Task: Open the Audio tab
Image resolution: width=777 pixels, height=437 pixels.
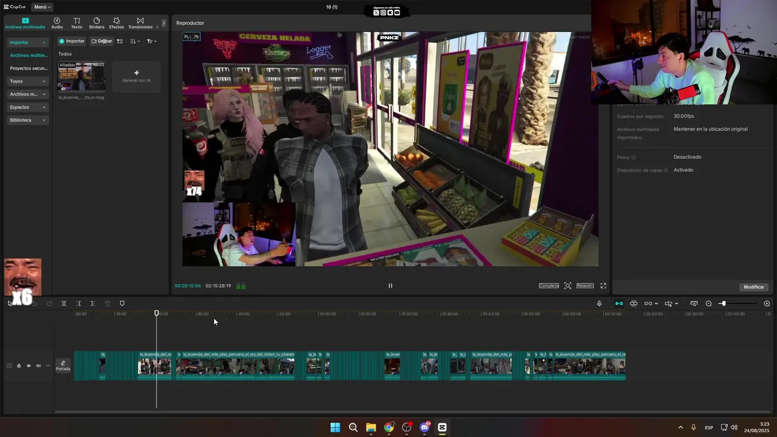Action: coord(57,23)
